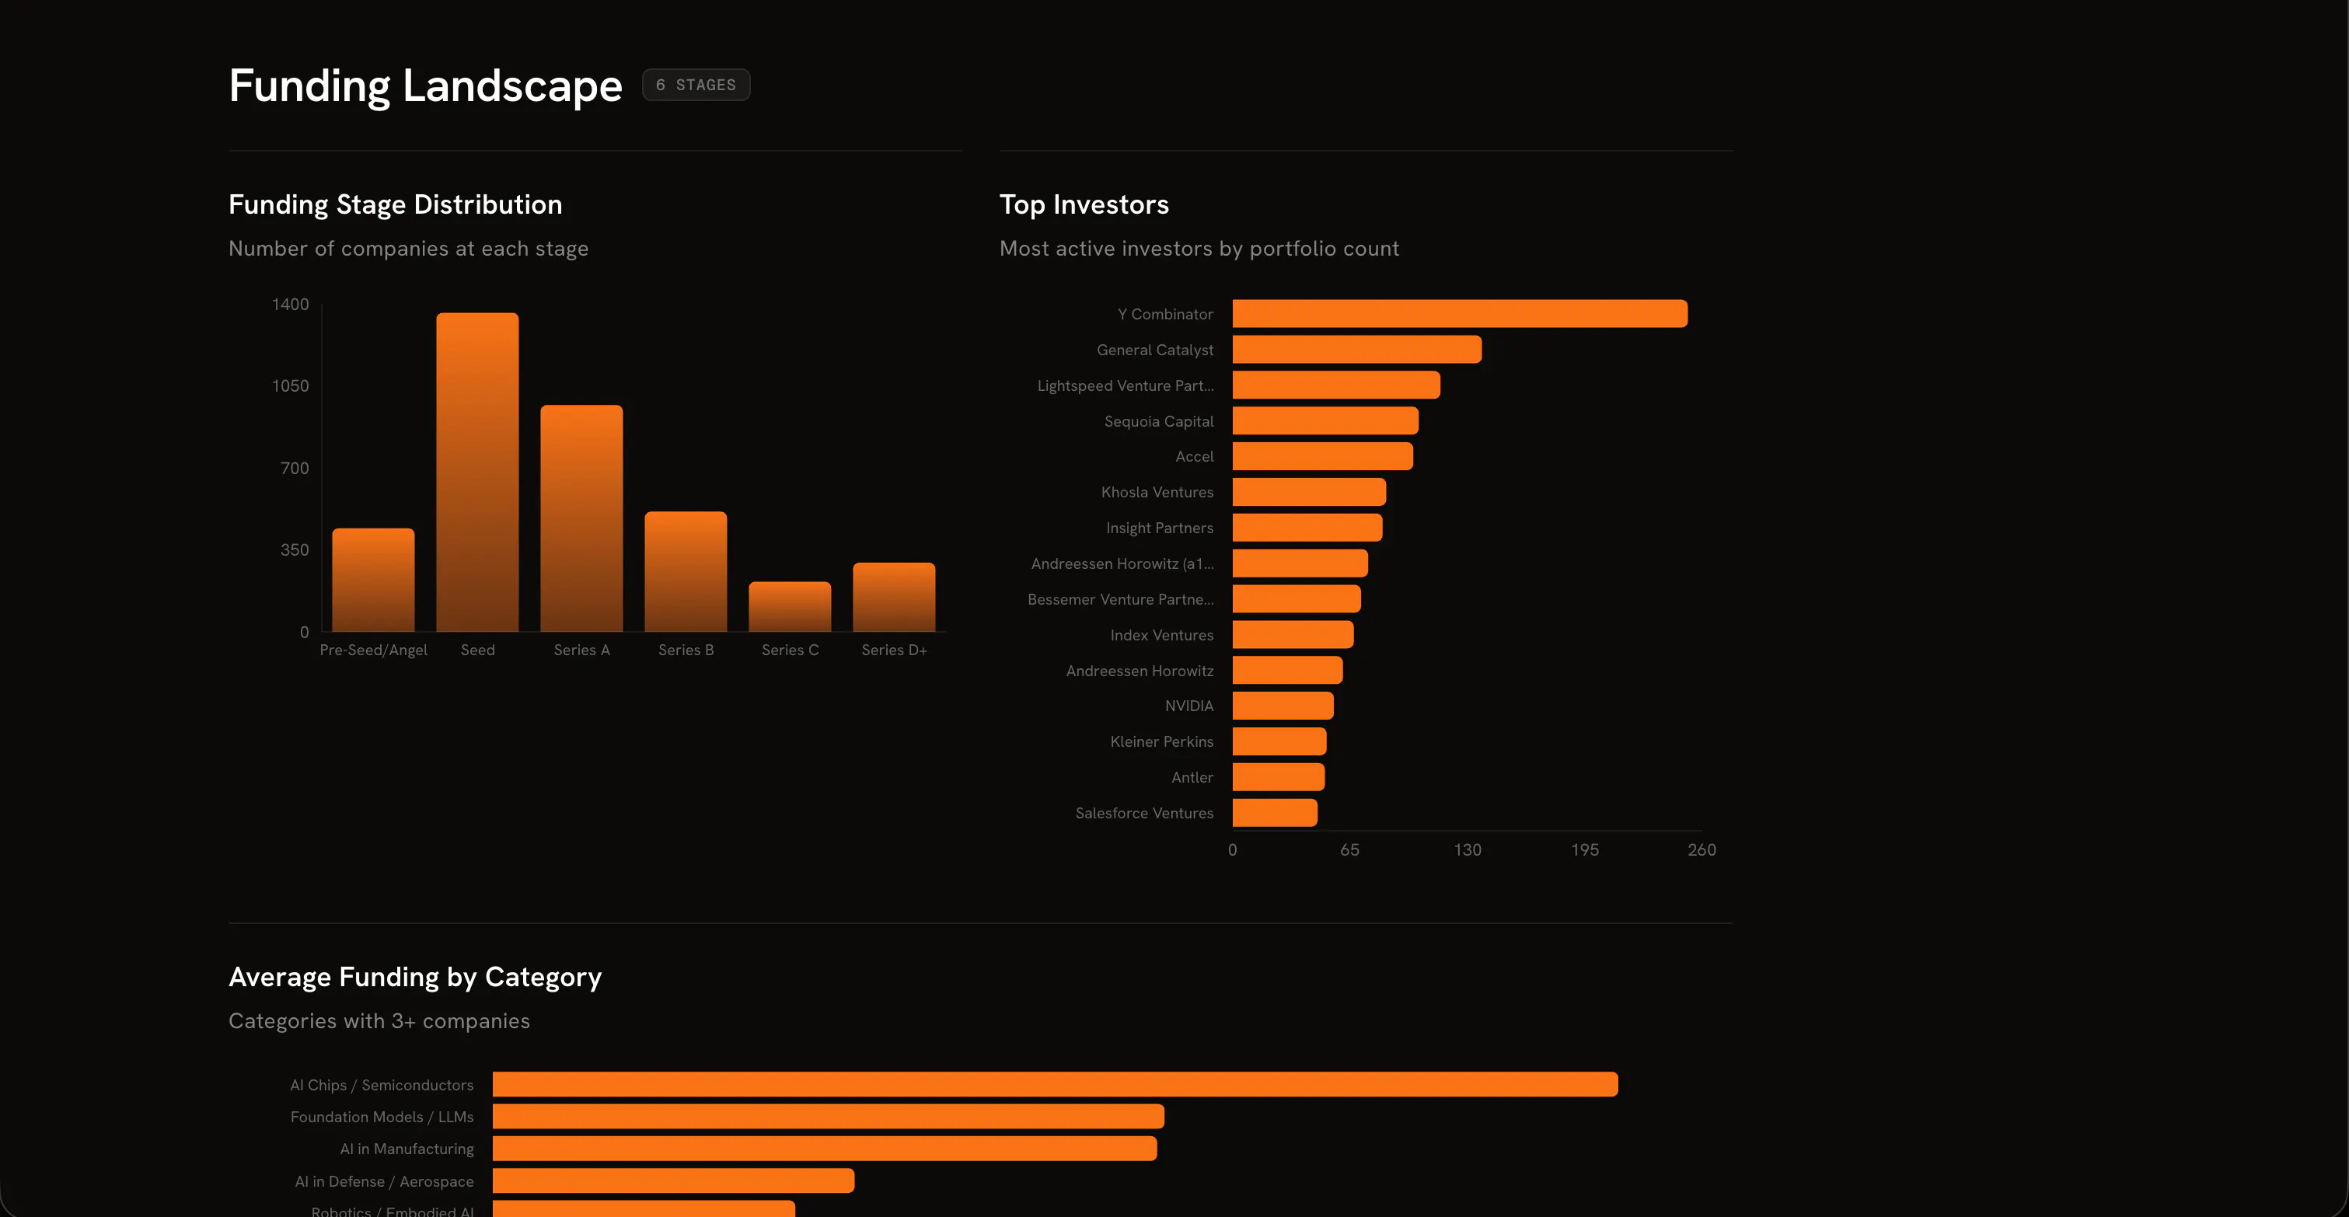Select the Lightspeed Venture Partners bar
This screenshot has height=1217, width=2349.
point(1336,385)
